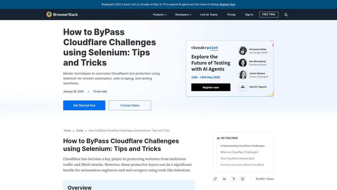This screenshot has width=337, height=190.
Task: Open the site search icon
Action: [286, 15]
